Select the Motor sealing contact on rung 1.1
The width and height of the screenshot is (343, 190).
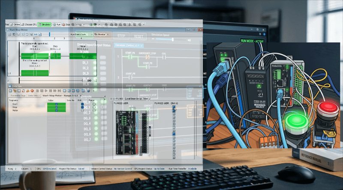pyautogui.click(x=35, y=73)
